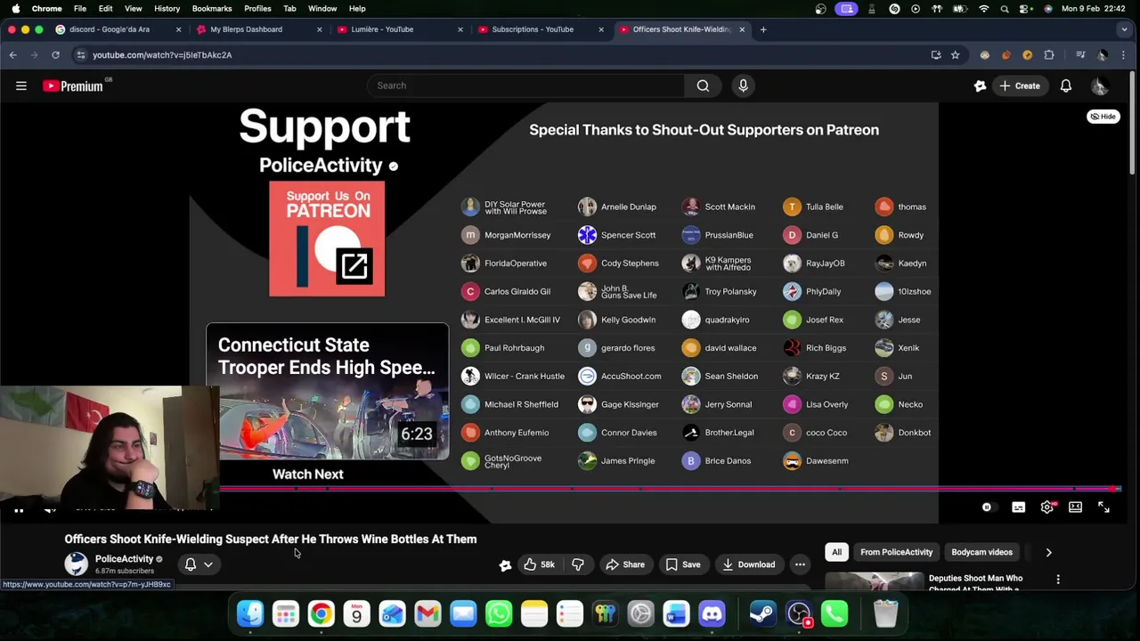Open the Patreon external link card
Screen dimensions: 1140x641
click(x=327, y=239)
